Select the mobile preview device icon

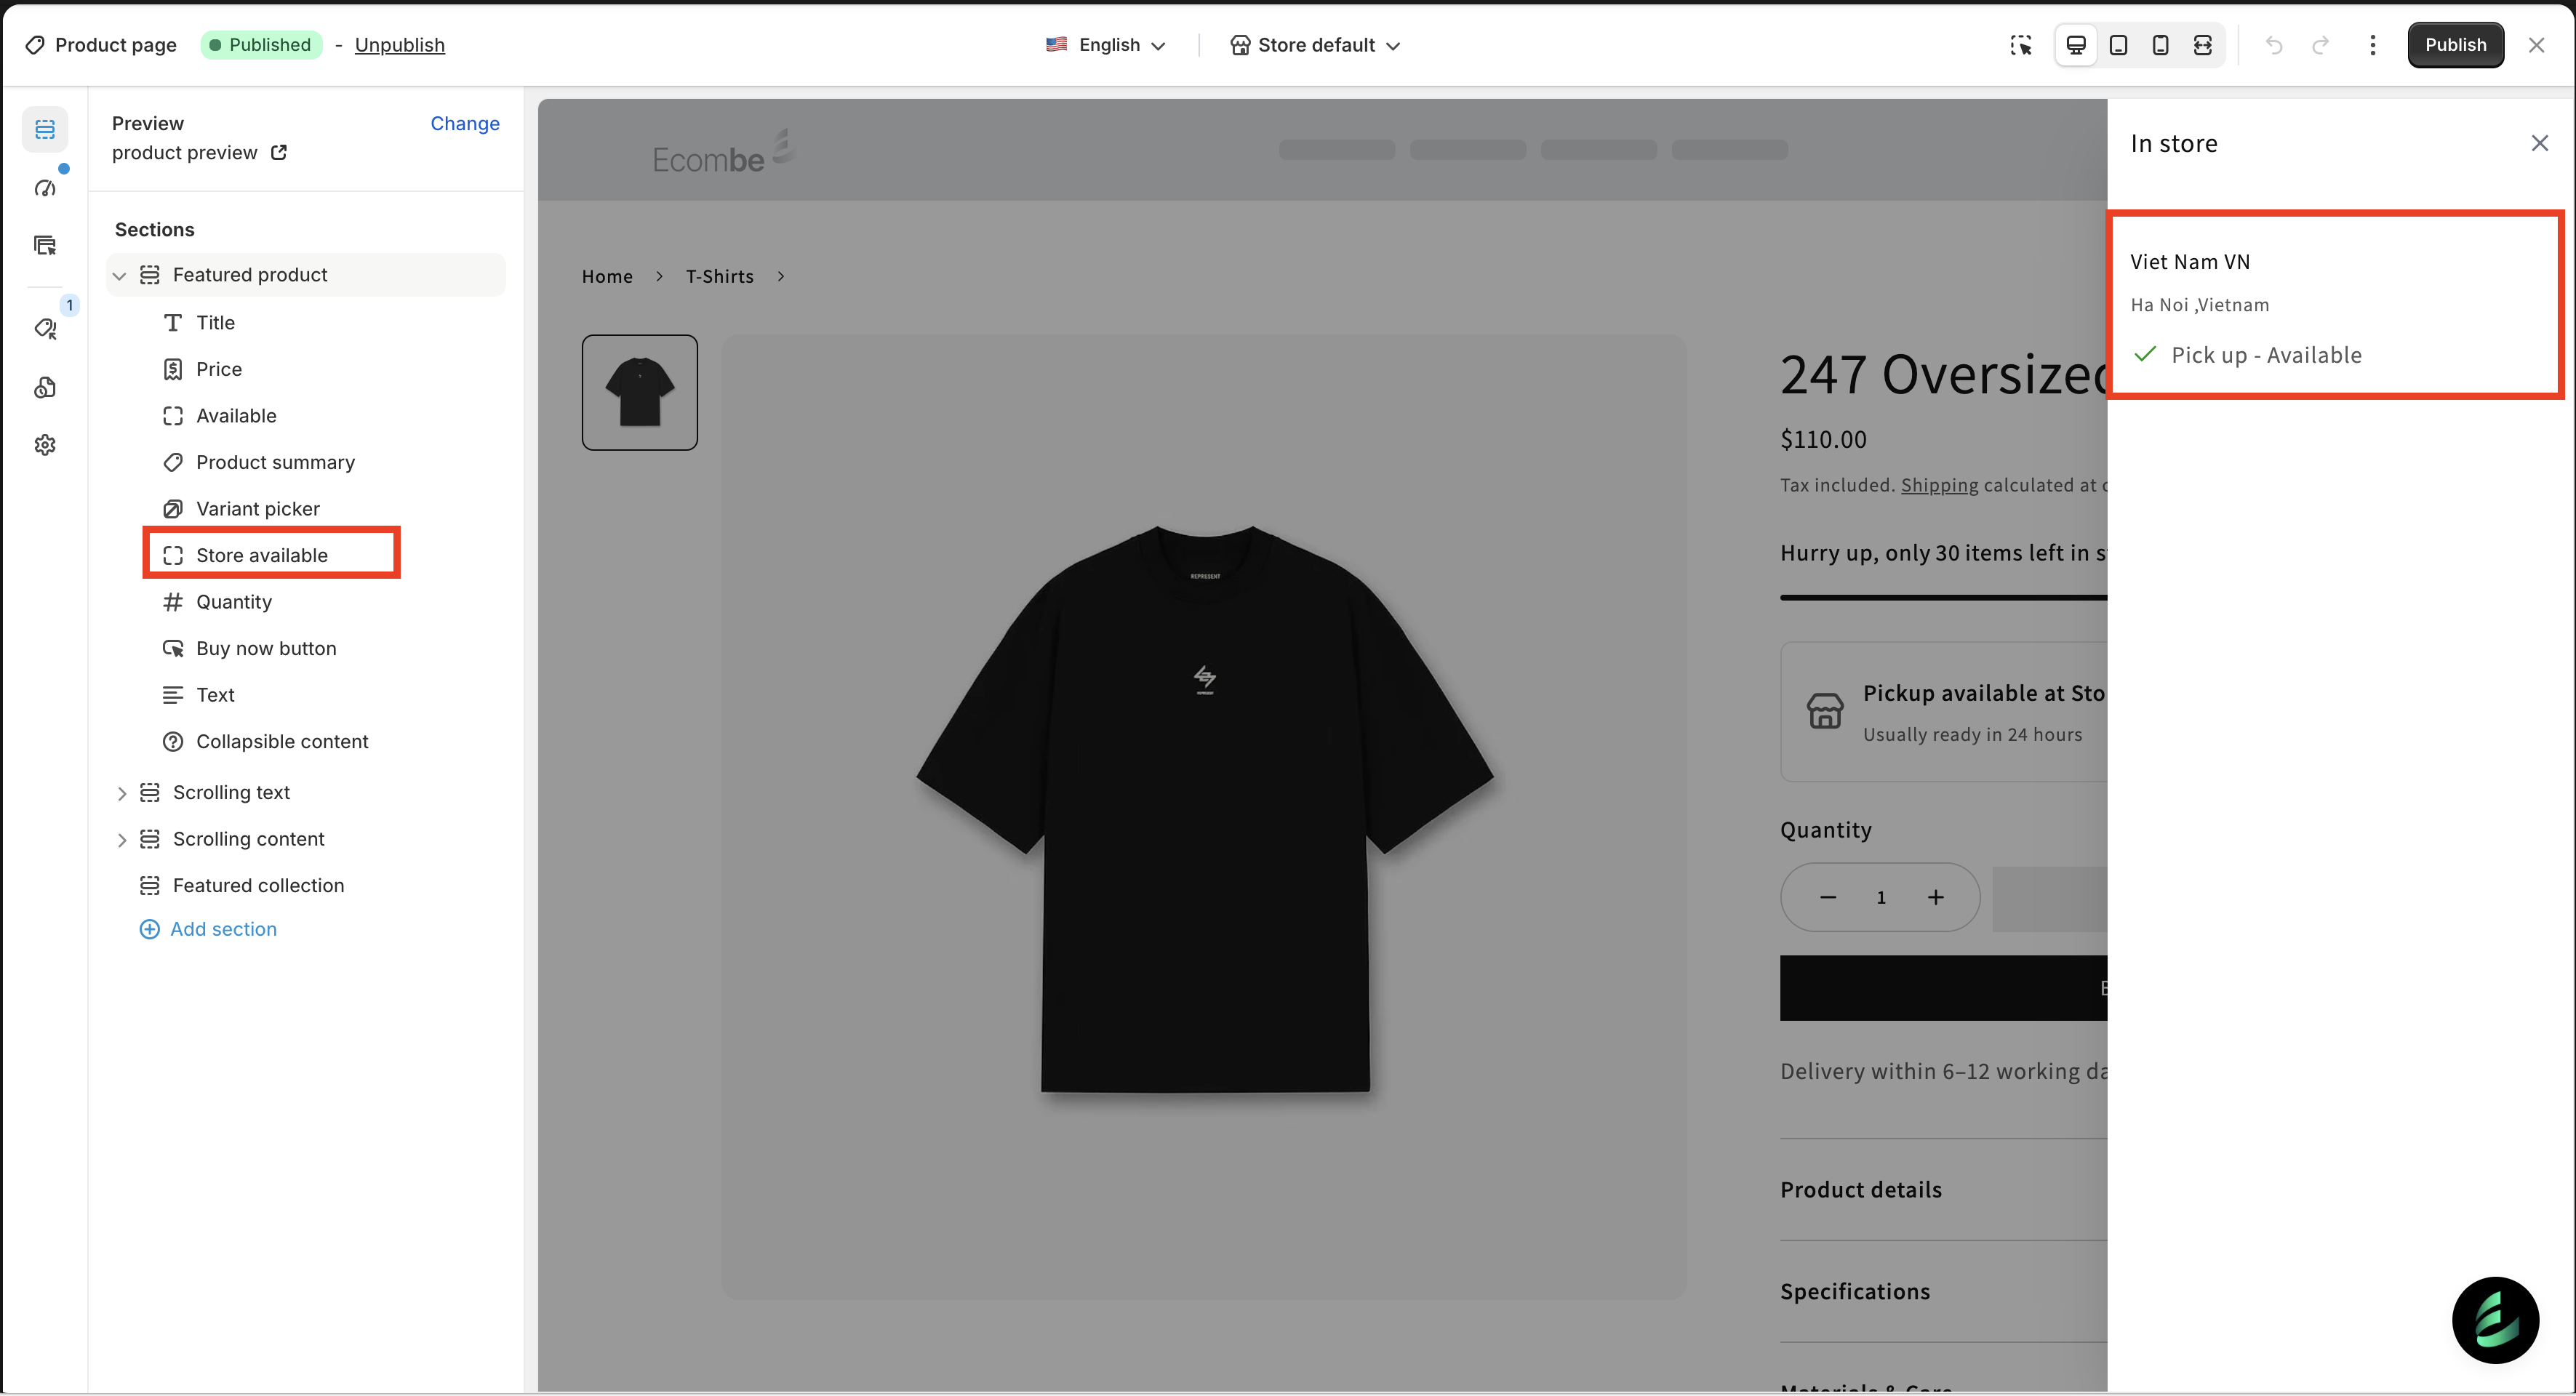[2160, 45]
